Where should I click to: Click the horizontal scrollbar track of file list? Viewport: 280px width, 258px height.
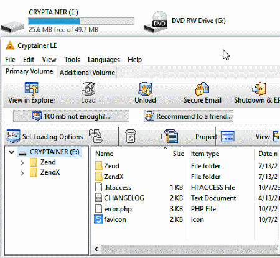(190, 249)
